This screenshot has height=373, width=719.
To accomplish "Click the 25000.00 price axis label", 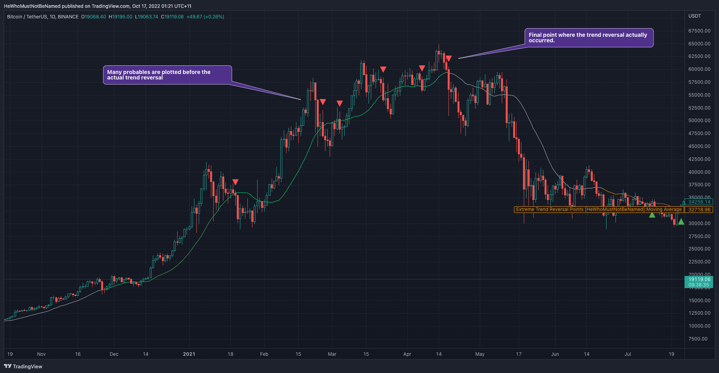I will [x=699, y=249].
